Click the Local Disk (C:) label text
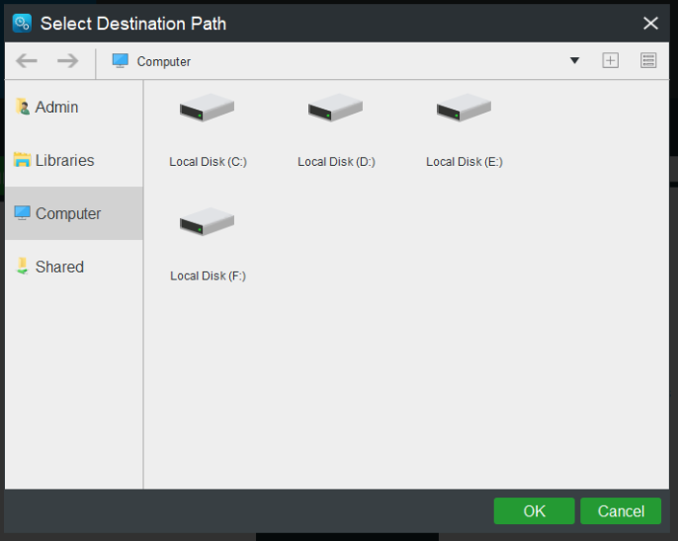Image resolution: width=678 pixels, height=541 pixels. (208, 162)
